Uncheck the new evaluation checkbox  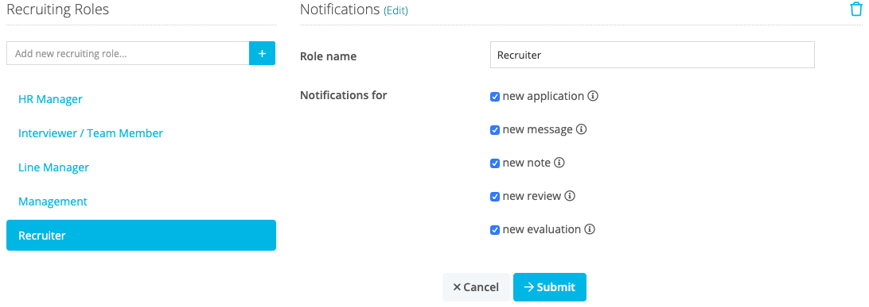pos(495,230)
